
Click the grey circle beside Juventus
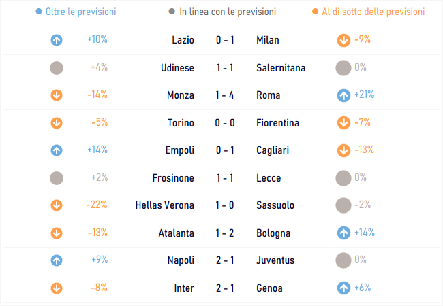(x=343, y=260)
